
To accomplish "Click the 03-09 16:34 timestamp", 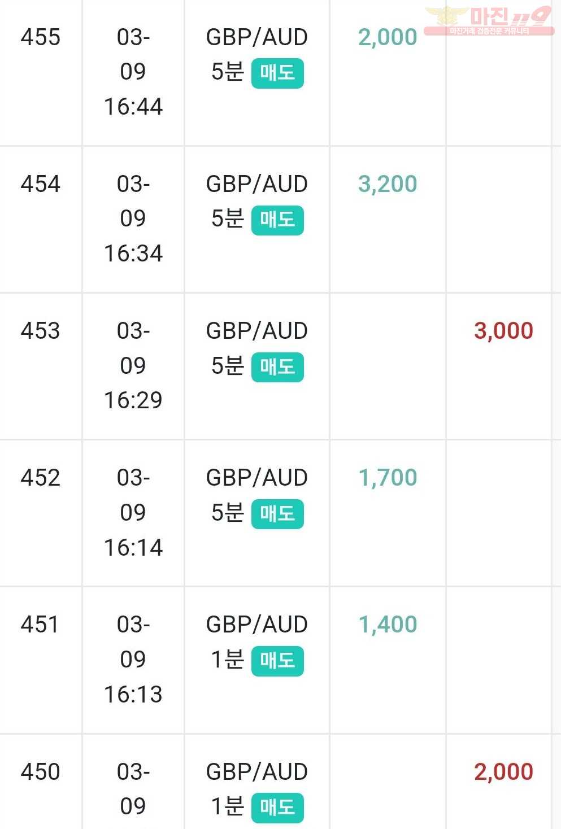I will pyautogui.click(x=133, y=219).
